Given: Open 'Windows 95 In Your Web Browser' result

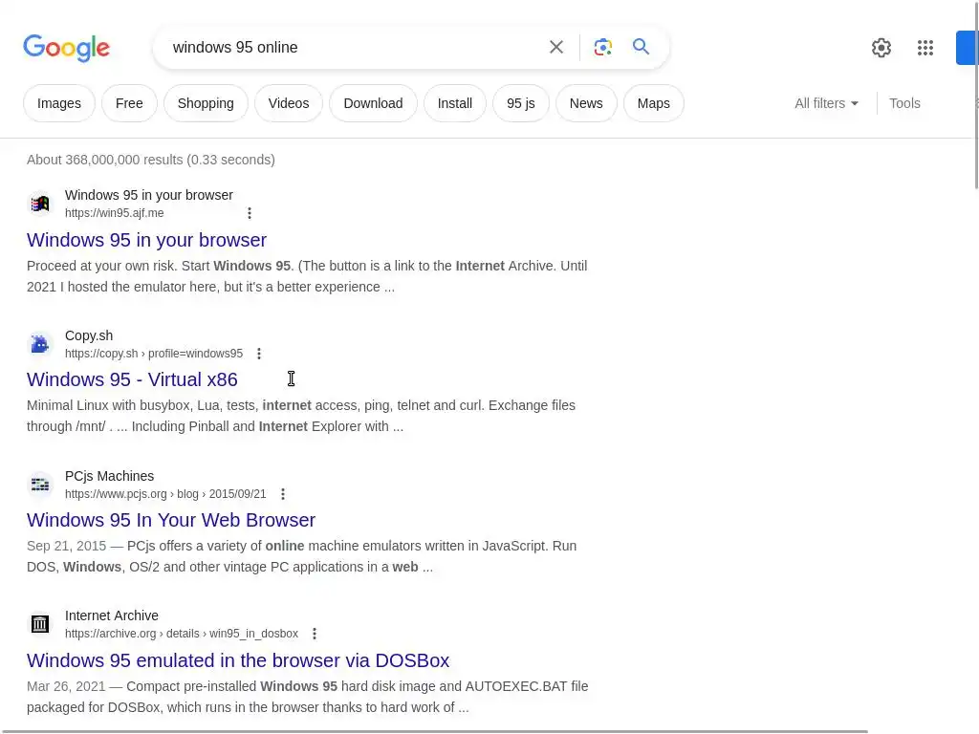Looking at the screenshot, I should point(171,521).
